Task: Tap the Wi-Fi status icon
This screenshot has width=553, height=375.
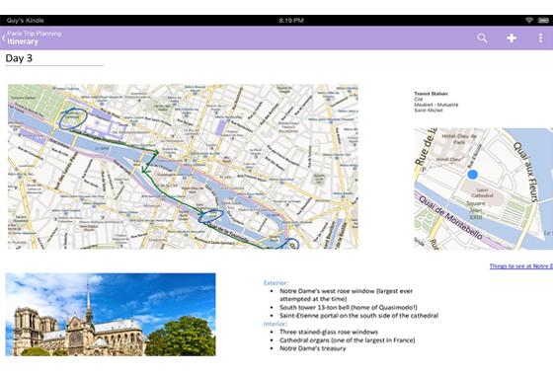Action: pyautogui.click(x=529, y=20)
